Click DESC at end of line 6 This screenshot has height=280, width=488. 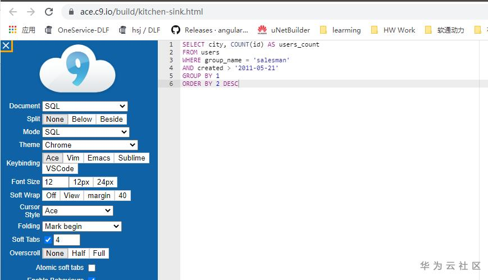[231, 84]
